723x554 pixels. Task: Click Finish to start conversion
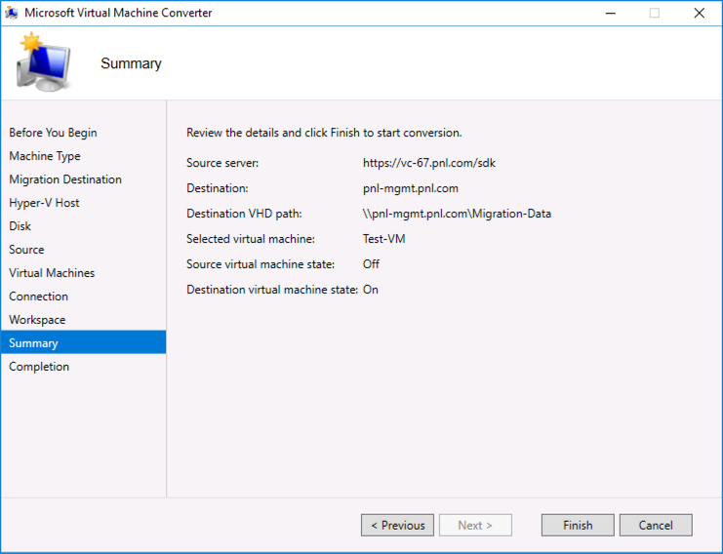click(x=578, y=526)
